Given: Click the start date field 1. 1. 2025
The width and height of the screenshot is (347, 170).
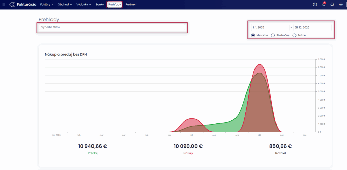Looking at the screenshot, I should tap(270, 27).
